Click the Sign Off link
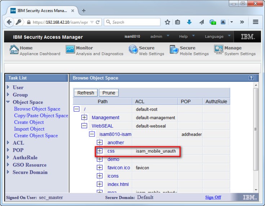 click(213, 197)
